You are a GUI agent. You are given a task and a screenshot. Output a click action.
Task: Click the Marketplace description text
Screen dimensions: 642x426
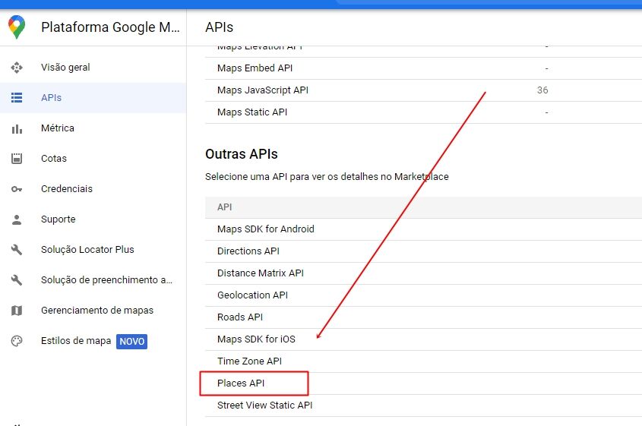[327, 177]
